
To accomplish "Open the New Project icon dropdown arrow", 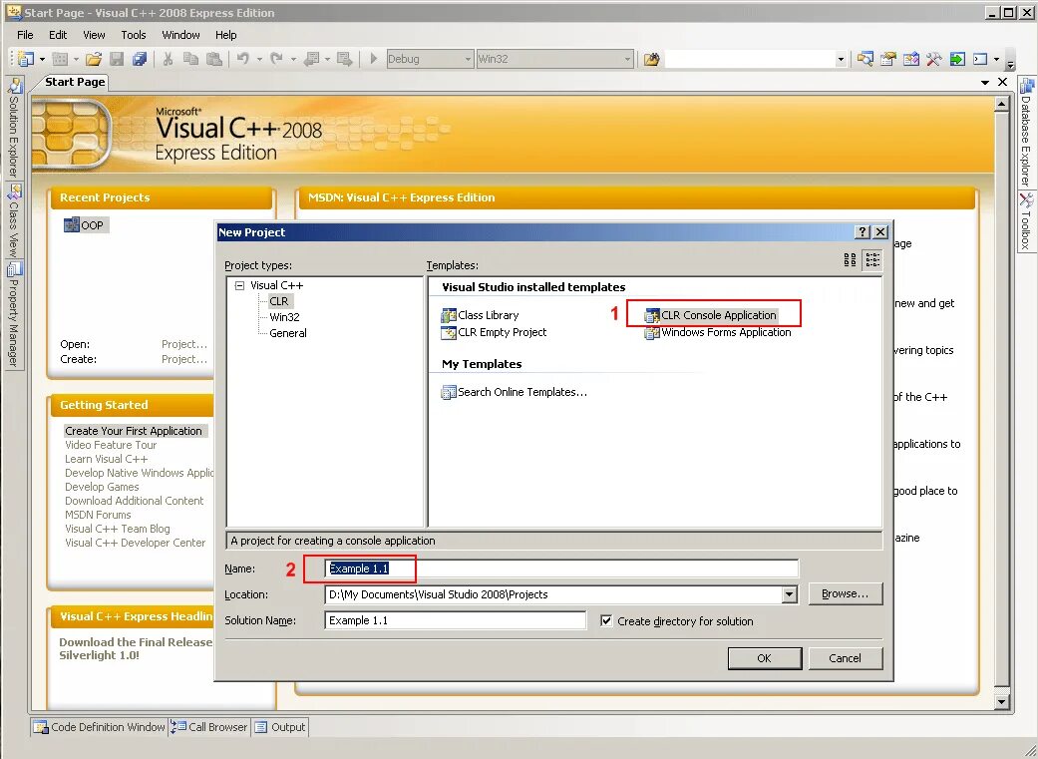I will 42,59.
